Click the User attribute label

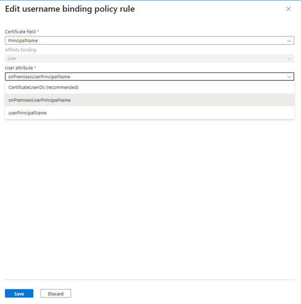point(19,68)
